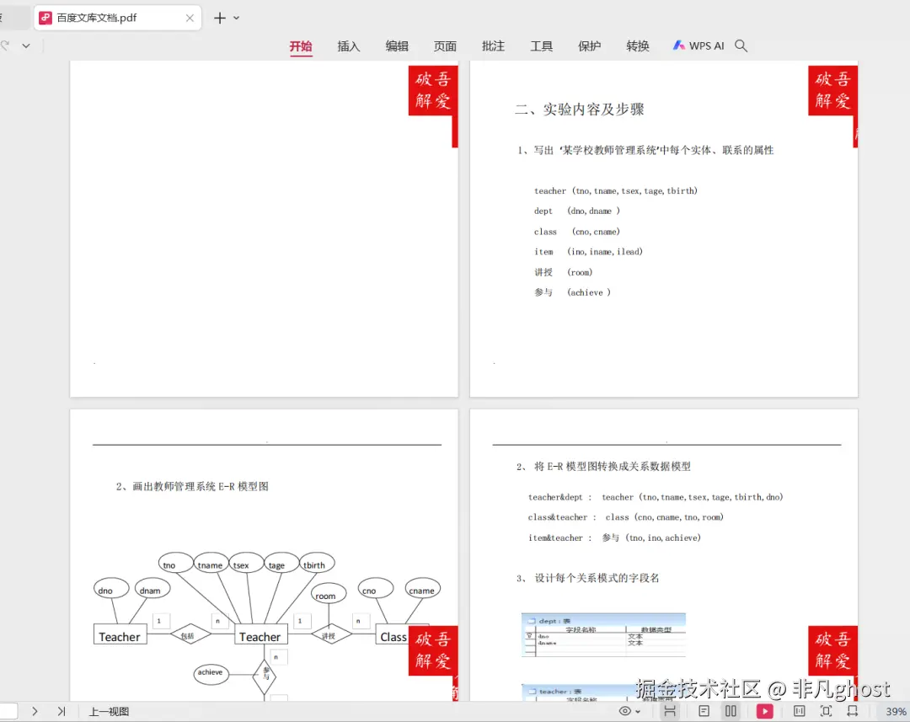
Task: Enable two-page side-by-side view icon
Action: tap(731, 711)
